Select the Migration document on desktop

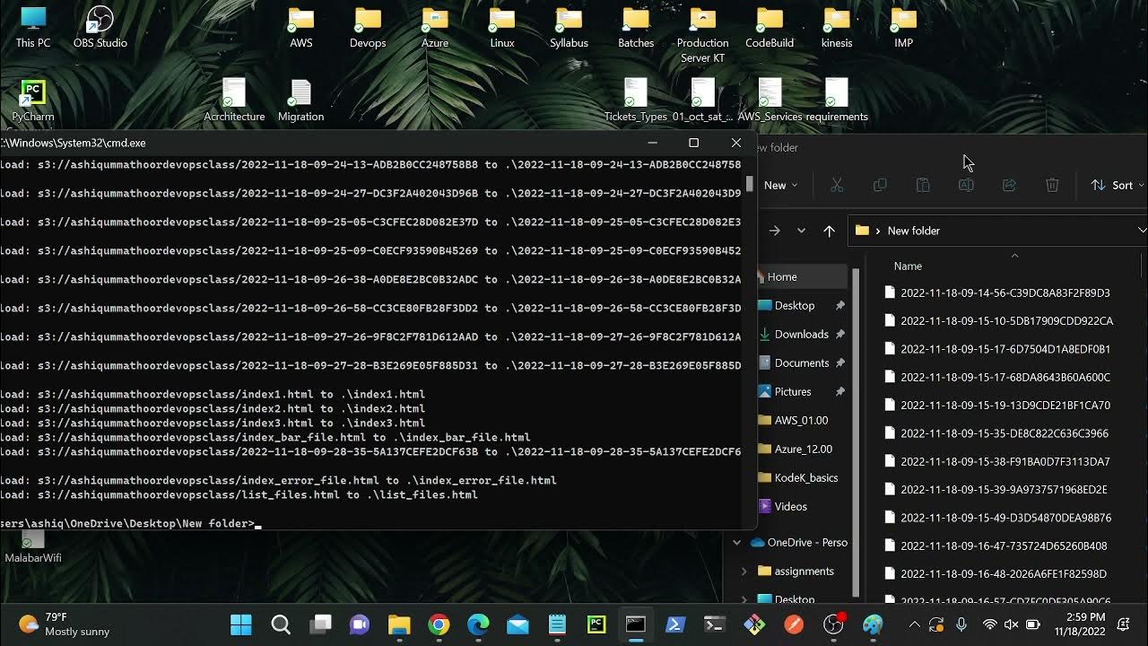pyautogui.click(x=300, y=100)
